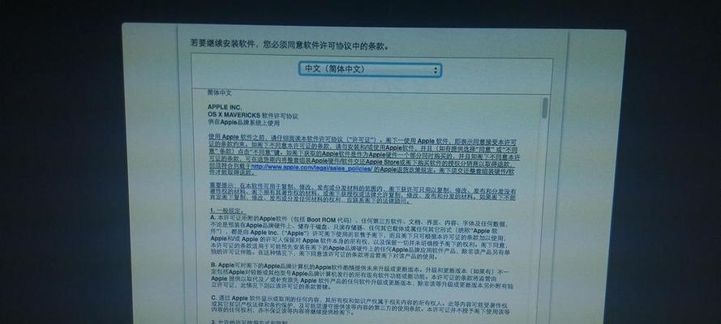This screenshot has height=324, width=721.
Task: Click the license agreement scrollbar thumb
Action: 545,108
